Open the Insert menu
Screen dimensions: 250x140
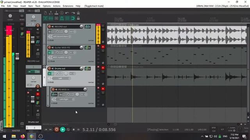(23, 6)
